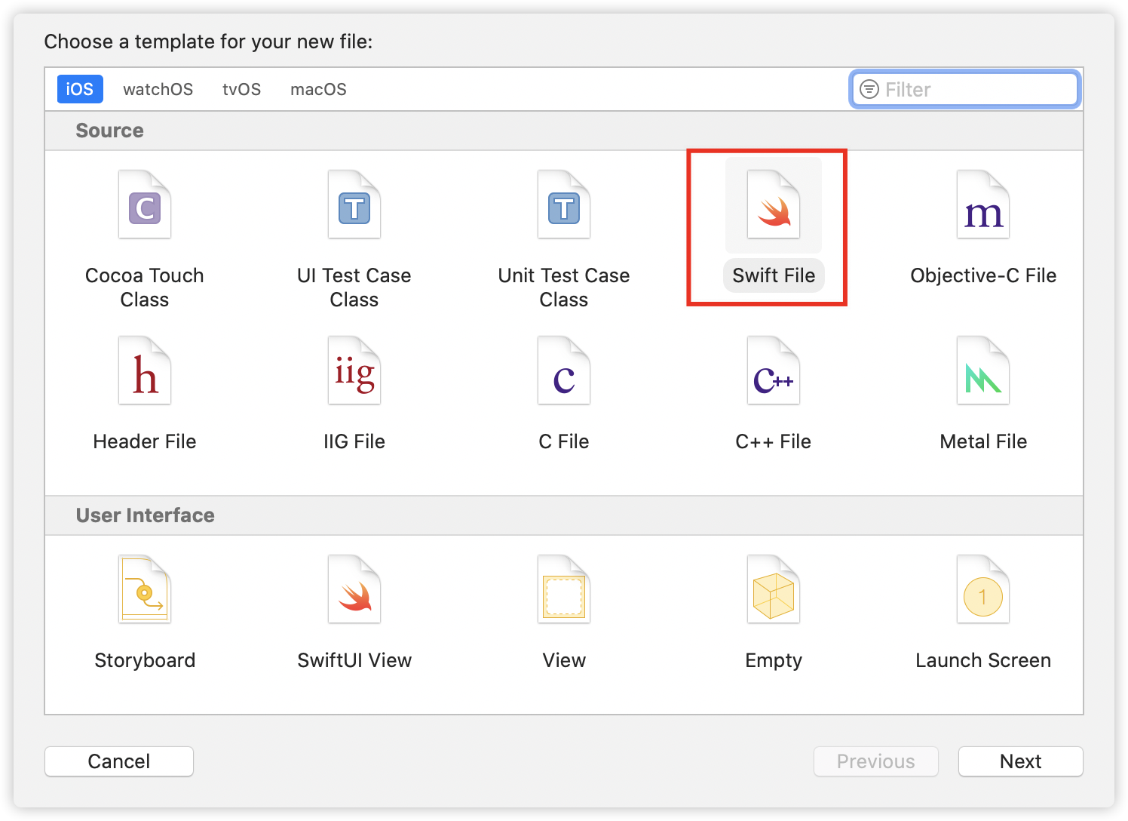Image resolution: width=1128 pixels, height=821 pixels.
Task: Pick the IIG File template icon
Action: click(x=354, y=371)
